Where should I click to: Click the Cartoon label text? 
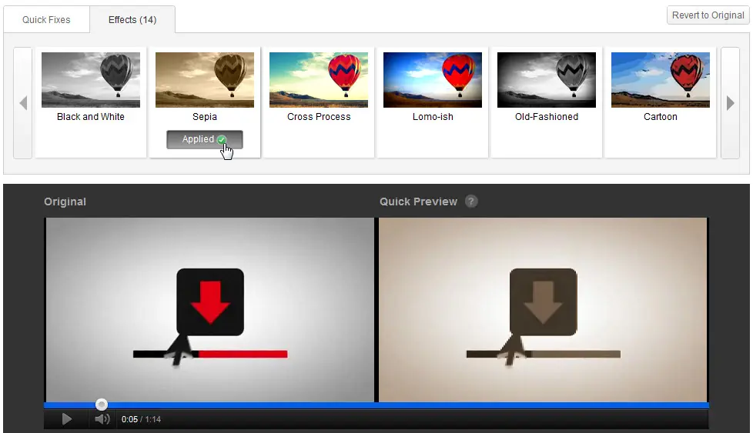(x=661, y=117)
